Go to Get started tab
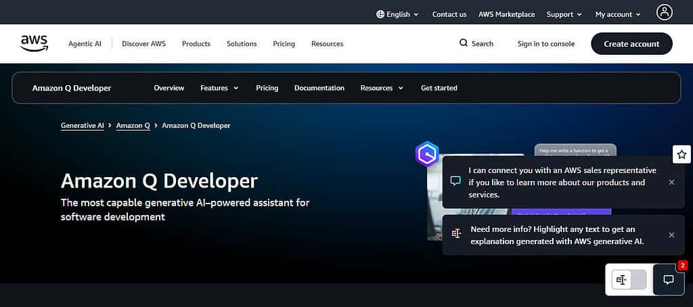This screenshot has width=693, height=307. pos(439,88)
